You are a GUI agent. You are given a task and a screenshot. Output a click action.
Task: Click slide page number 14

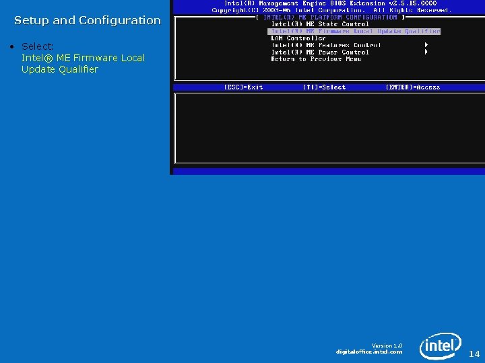474,354
